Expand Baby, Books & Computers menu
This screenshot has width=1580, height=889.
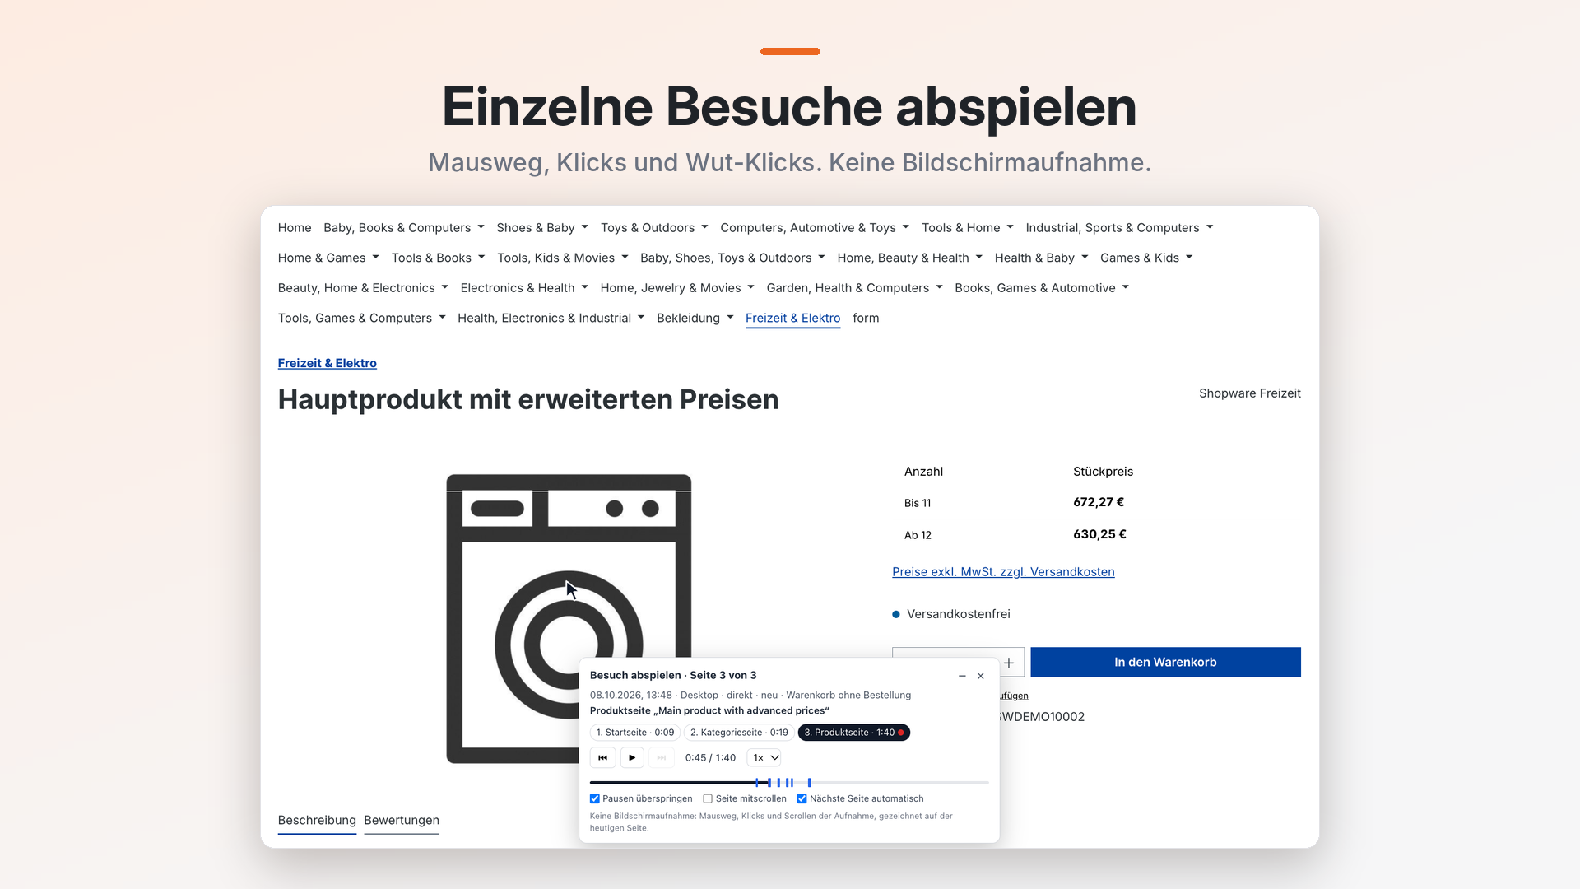(404, 228)
